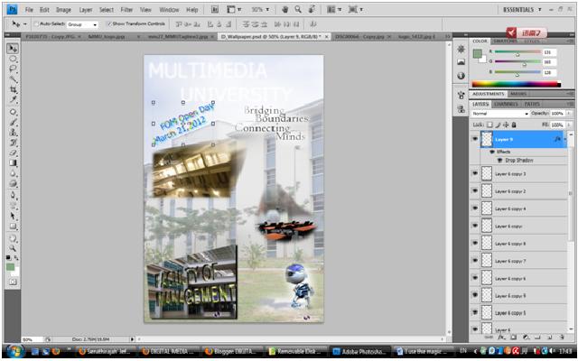Hide layer 'Layer 6 copy 2'

[x=475, y=190]
